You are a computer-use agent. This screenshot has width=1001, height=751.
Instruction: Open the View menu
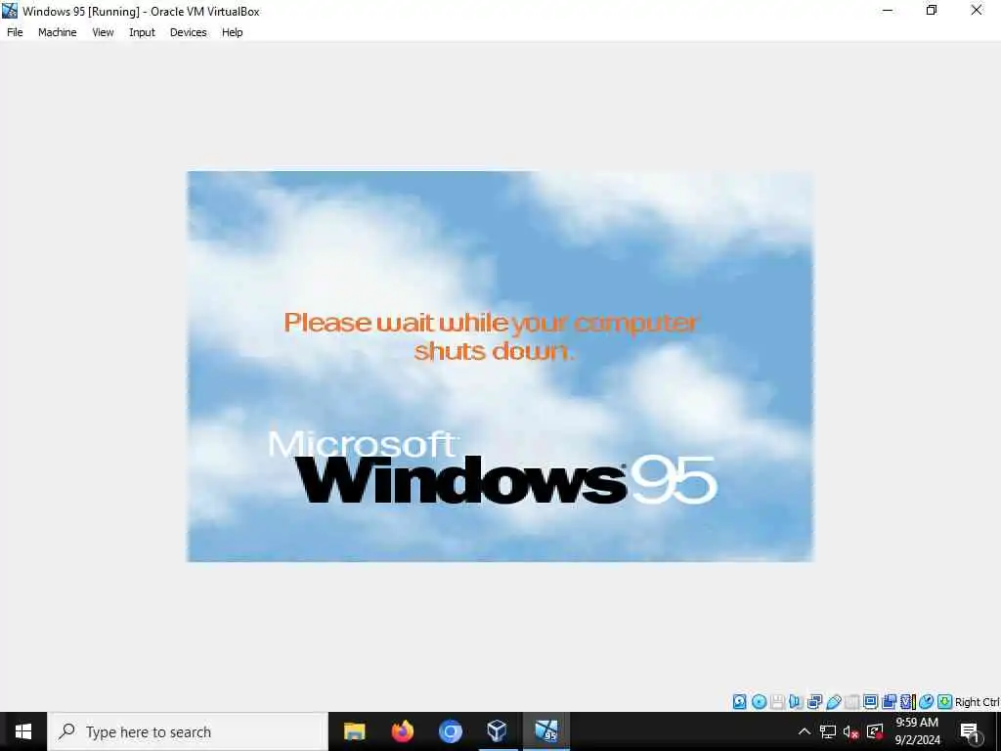tap(103, 32)
